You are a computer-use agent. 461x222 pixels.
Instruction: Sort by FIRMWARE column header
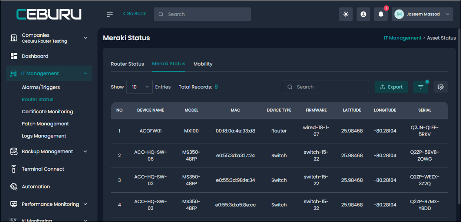pos(316,110)
